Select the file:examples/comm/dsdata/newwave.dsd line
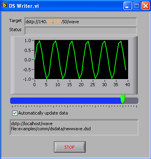The width and height of the screenshot is (151, 159). (x=51, y=129)
